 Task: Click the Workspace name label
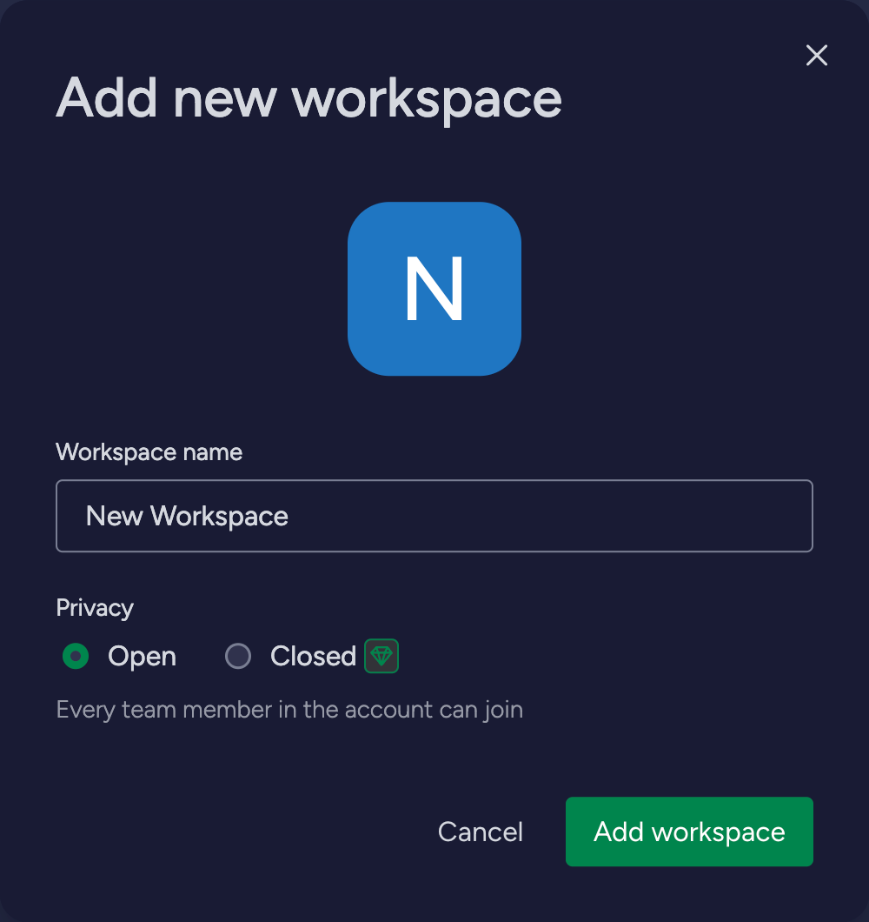pos(149,452)
